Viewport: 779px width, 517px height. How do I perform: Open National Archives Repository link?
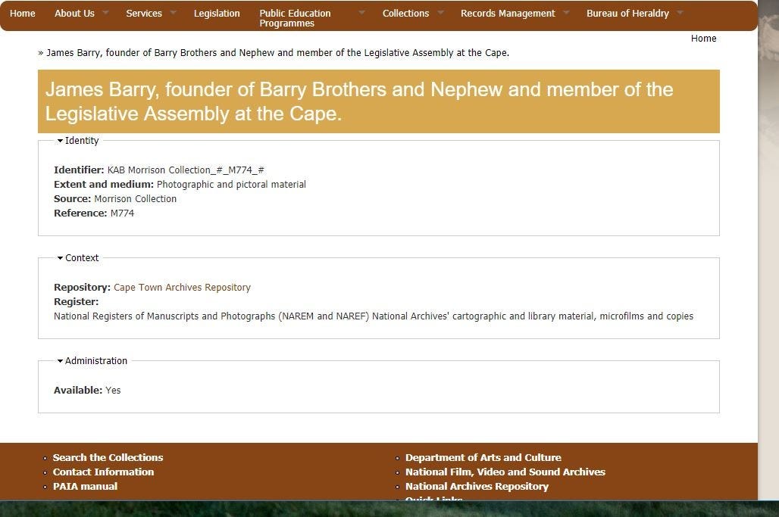click(477, 486)
